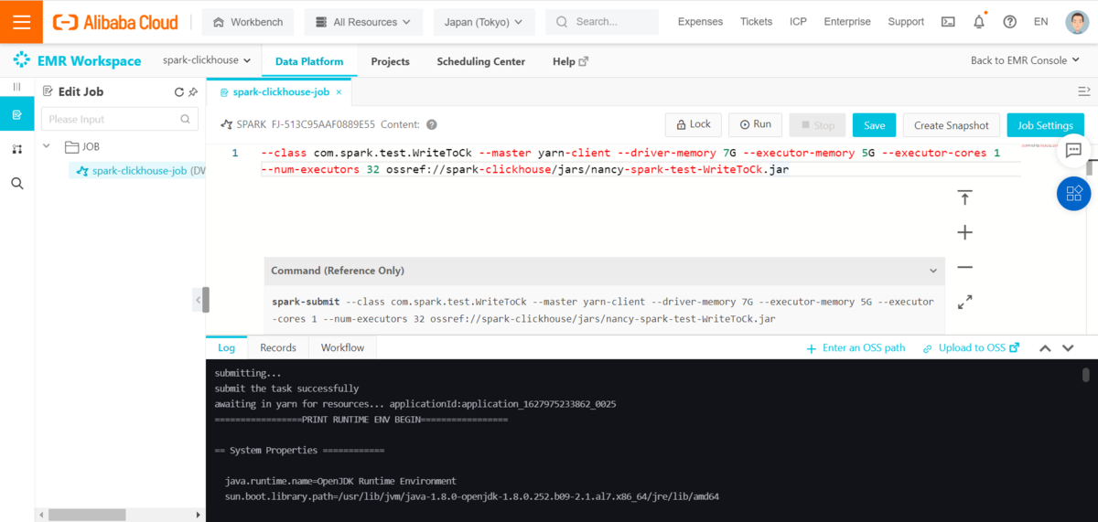Open the blue shortcuts floating button

click(x=1074, y=193)
